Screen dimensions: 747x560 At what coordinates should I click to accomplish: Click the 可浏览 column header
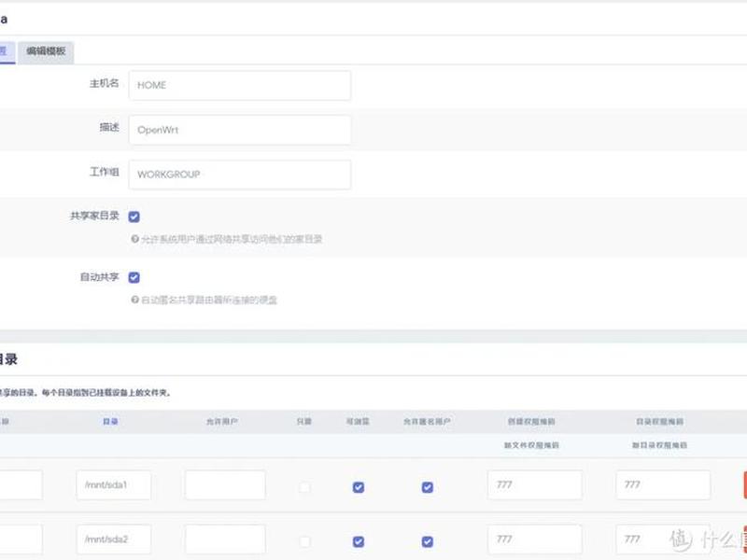click(x=358, y=422)
